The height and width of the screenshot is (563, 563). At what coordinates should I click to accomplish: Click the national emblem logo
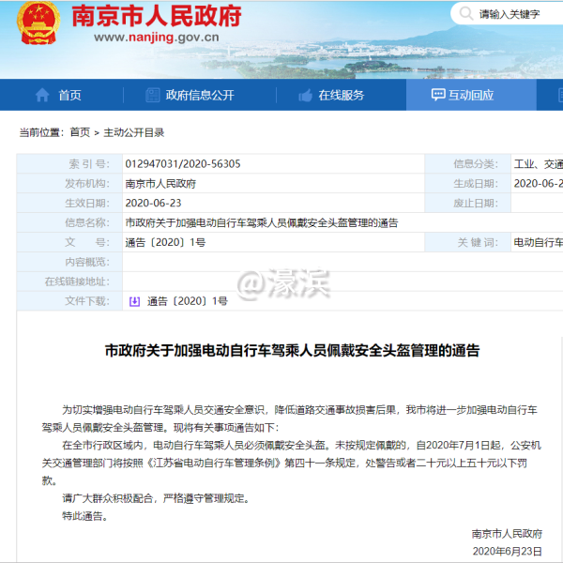[39, 27]
